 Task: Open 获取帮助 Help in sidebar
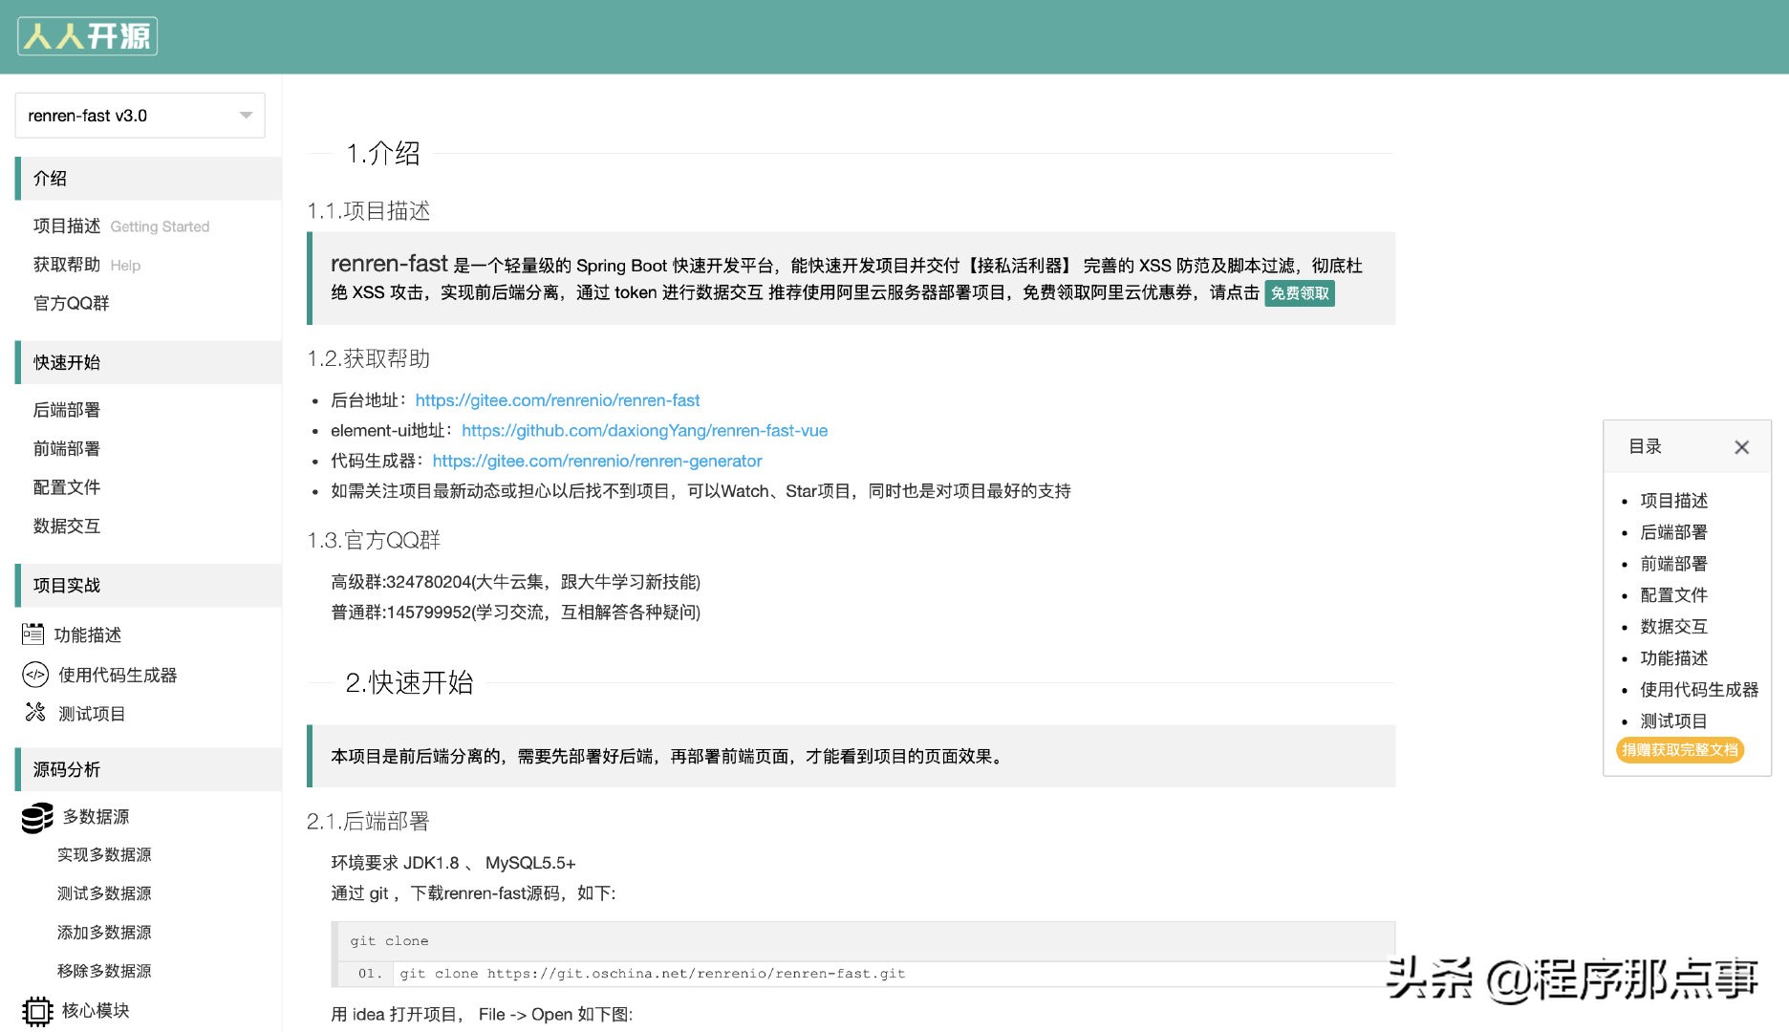pos(87,265)
